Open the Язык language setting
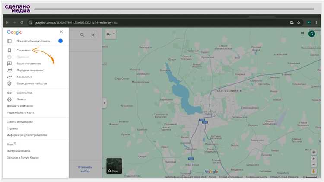Image resolution: width=324 pixels, height=182 pixels. click(11, 144)
